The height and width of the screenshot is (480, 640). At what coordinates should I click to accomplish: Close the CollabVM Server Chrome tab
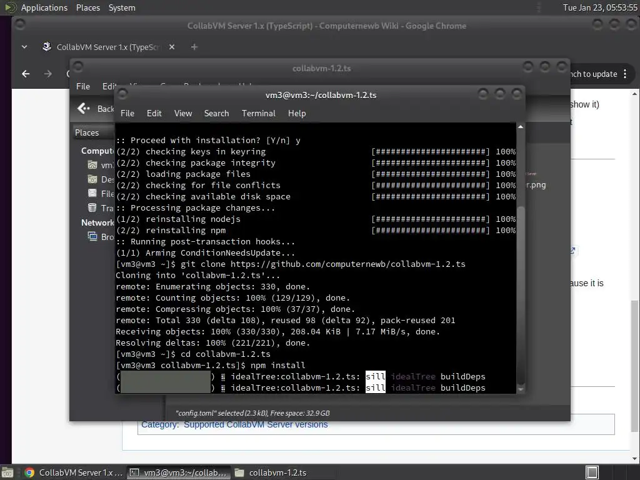172,47
